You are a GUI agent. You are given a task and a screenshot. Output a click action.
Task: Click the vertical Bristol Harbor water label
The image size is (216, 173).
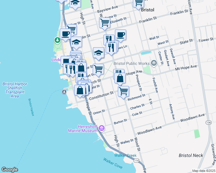pyautogui.click(x=31, y=107)
